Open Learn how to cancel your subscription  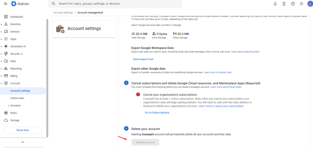click(221, 106)
